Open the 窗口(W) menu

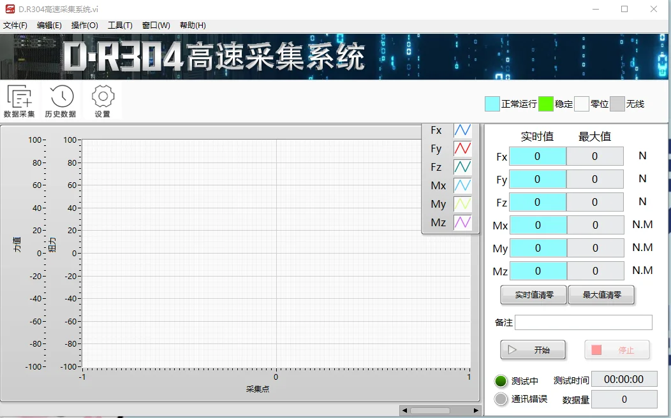click(x=156, y=25)
